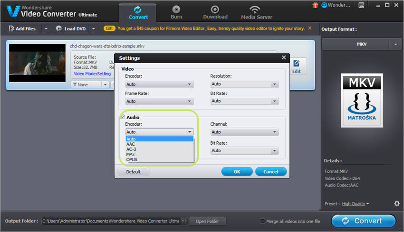This screenshot has height=232, width=404.
Task: Click the Video Codec:H264 detail text
Action: pos(342,178)
